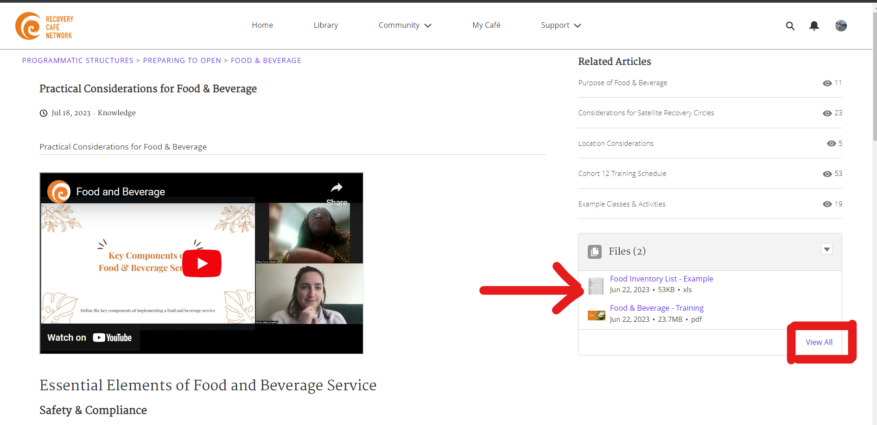Switch to the Library section
This screenshot has width=877, height=425.
(326, 25)
